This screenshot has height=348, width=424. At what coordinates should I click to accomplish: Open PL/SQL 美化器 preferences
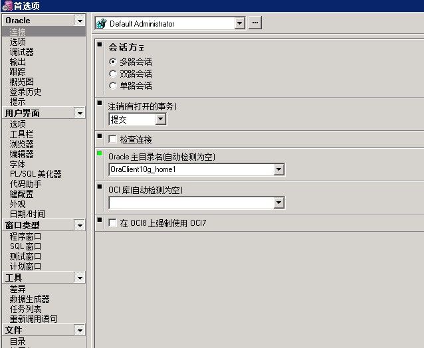click(x=36, y=174)
